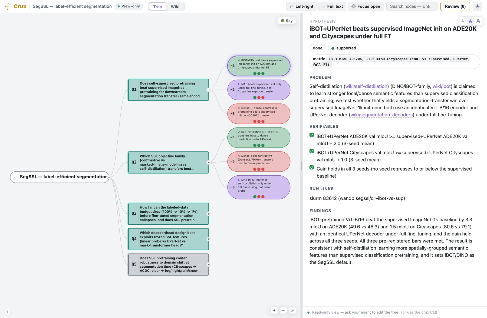Collapse the Q2 question branch
The image size is (487, 318).
pyautogui.click(x=208, y=162)
